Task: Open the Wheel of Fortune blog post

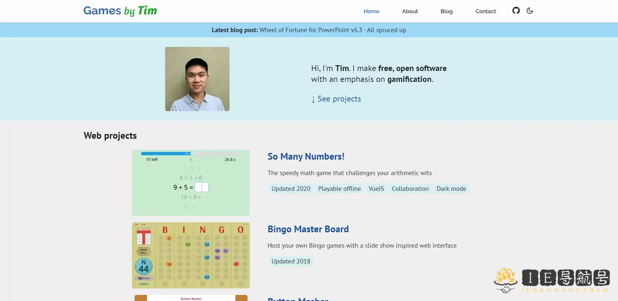Action: [x=332, y=30]
